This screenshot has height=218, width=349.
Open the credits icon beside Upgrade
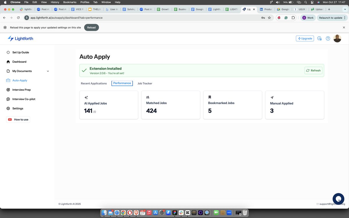[319, 38]
